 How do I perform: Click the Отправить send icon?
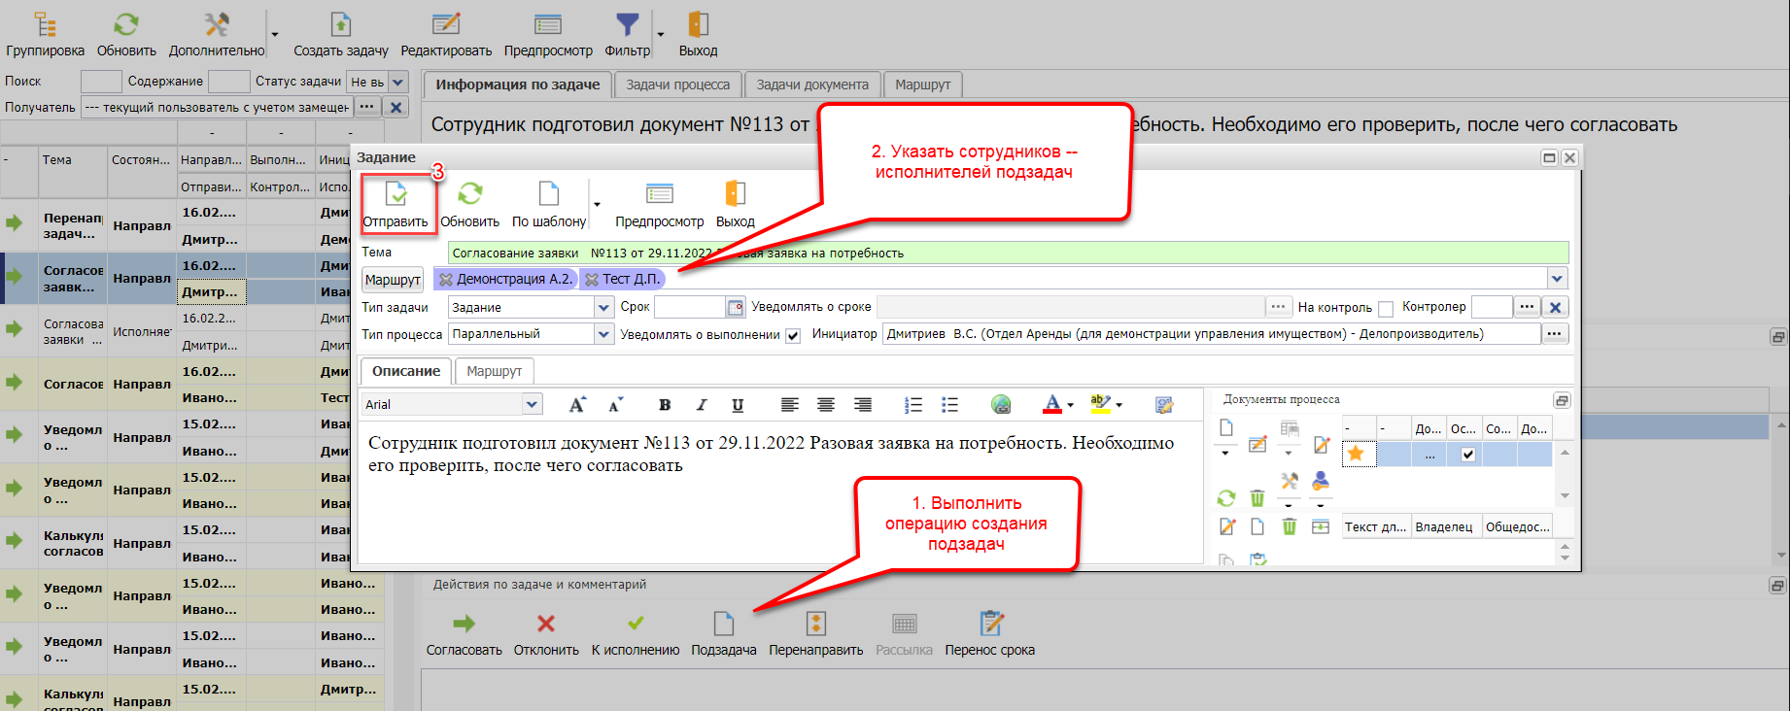[x=396, y=194]
